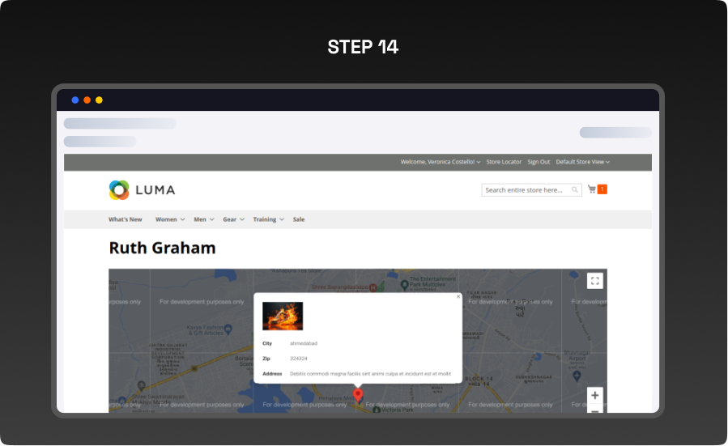Open the Default Store View switcher
Image resolution: width=728 pixels, height=446 pixels.
(582, 162)
